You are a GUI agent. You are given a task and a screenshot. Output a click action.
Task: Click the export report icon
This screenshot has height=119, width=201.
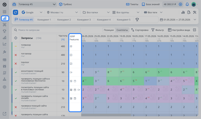[x=189, y=12]
